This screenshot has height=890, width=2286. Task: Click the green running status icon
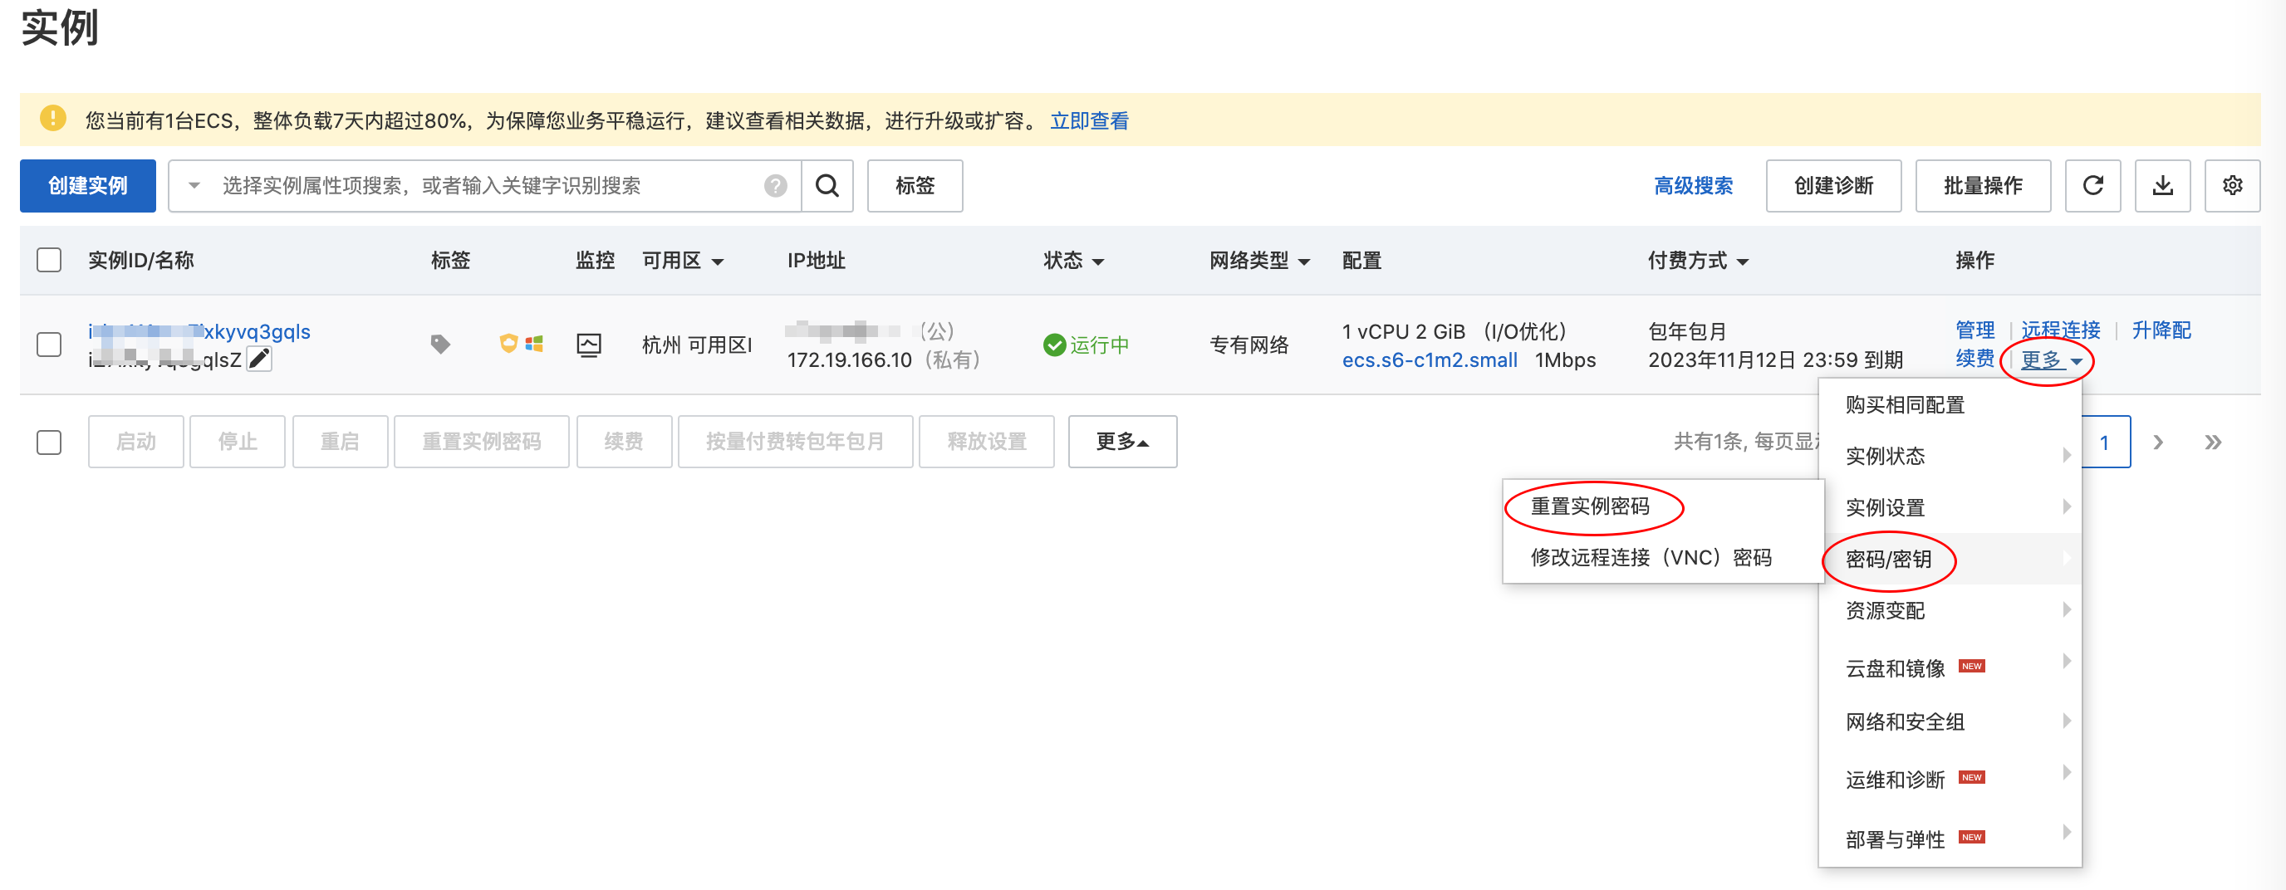click(1054, 345)
